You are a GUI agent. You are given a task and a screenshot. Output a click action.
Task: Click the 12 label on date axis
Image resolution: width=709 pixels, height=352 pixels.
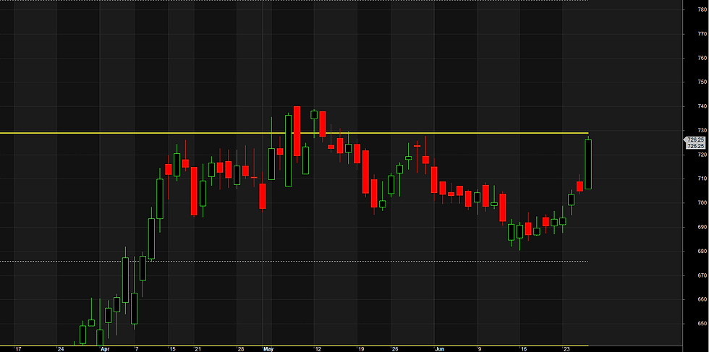pyautogui.click(x=318, y=349)
